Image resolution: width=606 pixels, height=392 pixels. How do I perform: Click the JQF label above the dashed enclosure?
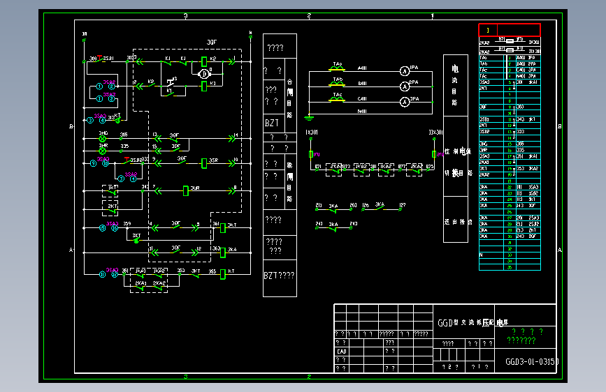211,42
